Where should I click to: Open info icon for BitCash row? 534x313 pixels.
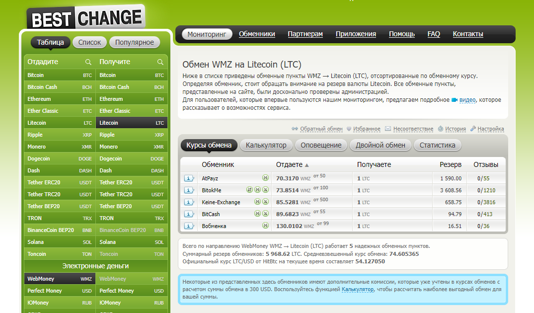(x=189, y=214)
